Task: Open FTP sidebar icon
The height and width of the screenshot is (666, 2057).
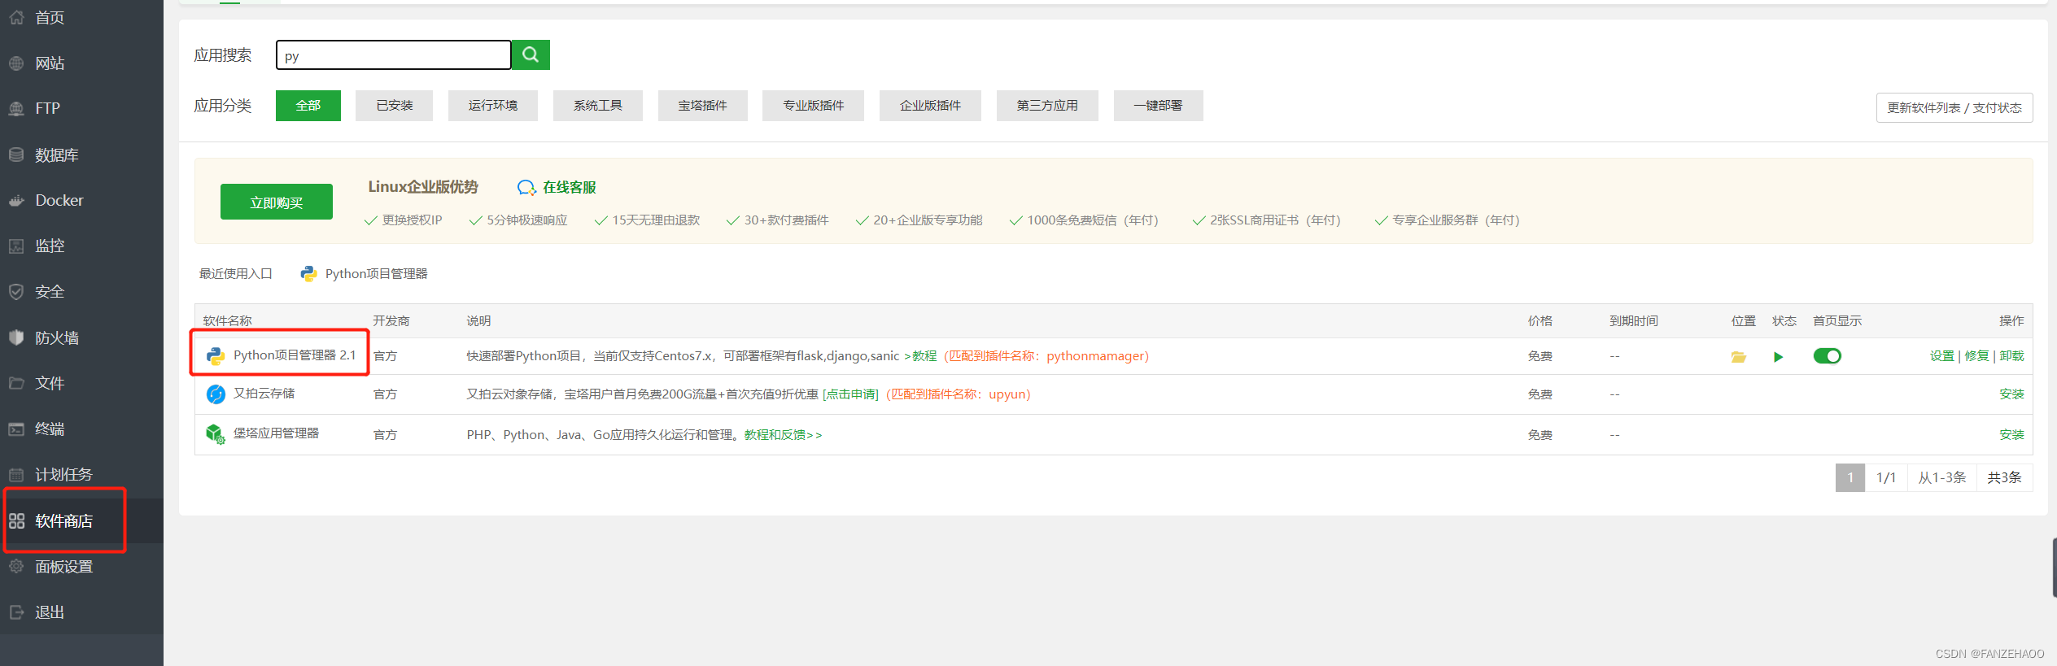Action: pyautogui.click(x=16, y=108)
